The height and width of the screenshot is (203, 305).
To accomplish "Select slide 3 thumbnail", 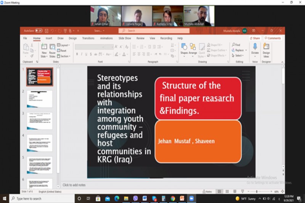I will 40,121.
